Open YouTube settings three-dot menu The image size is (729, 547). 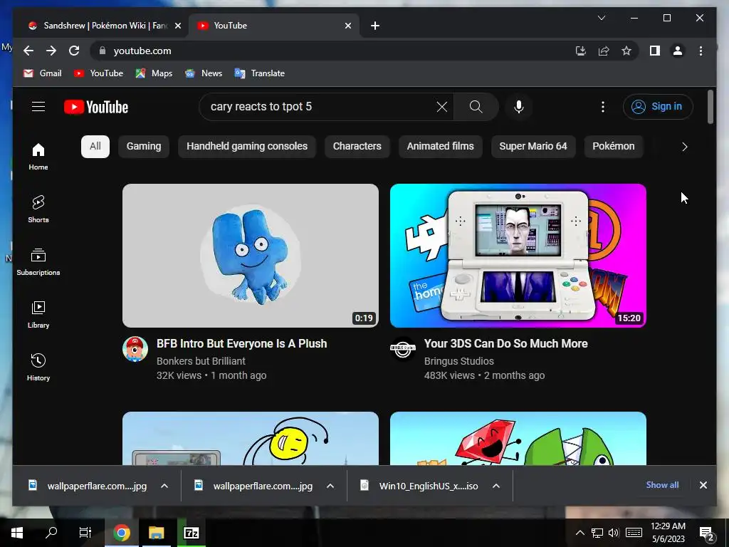602,107
